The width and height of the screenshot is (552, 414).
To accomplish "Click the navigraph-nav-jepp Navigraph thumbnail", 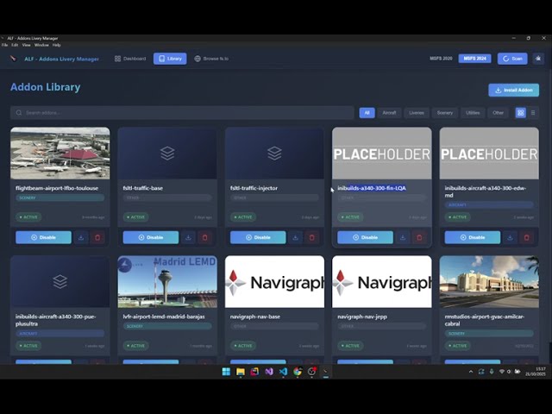I will coord(382,282).
